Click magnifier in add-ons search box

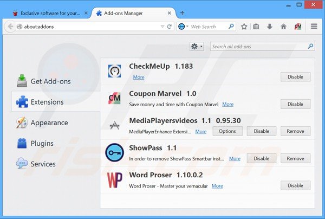coord(310,46)
